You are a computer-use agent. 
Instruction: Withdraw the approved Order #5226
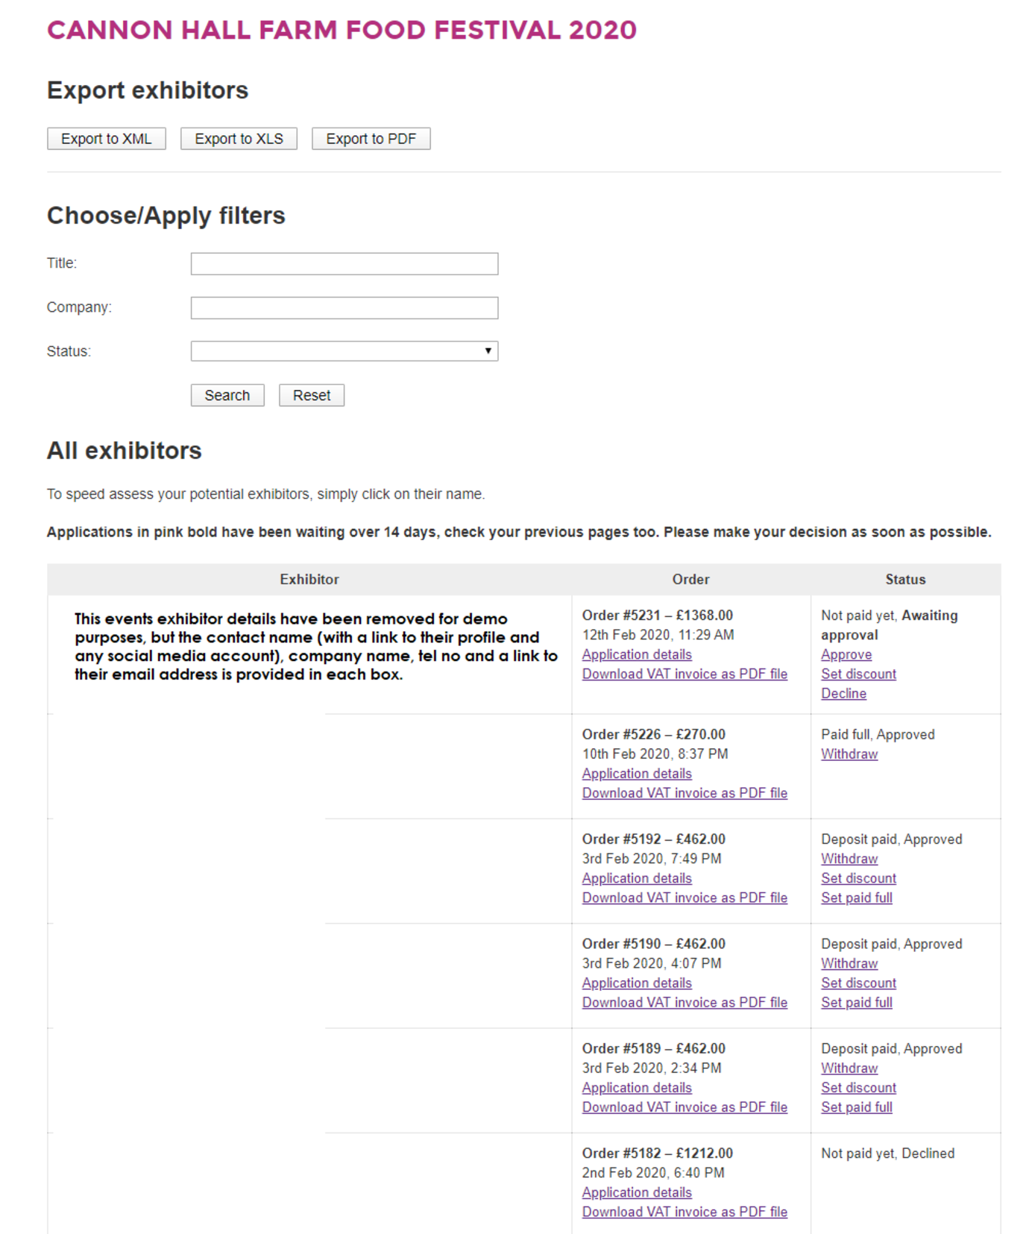coord(849,754)
